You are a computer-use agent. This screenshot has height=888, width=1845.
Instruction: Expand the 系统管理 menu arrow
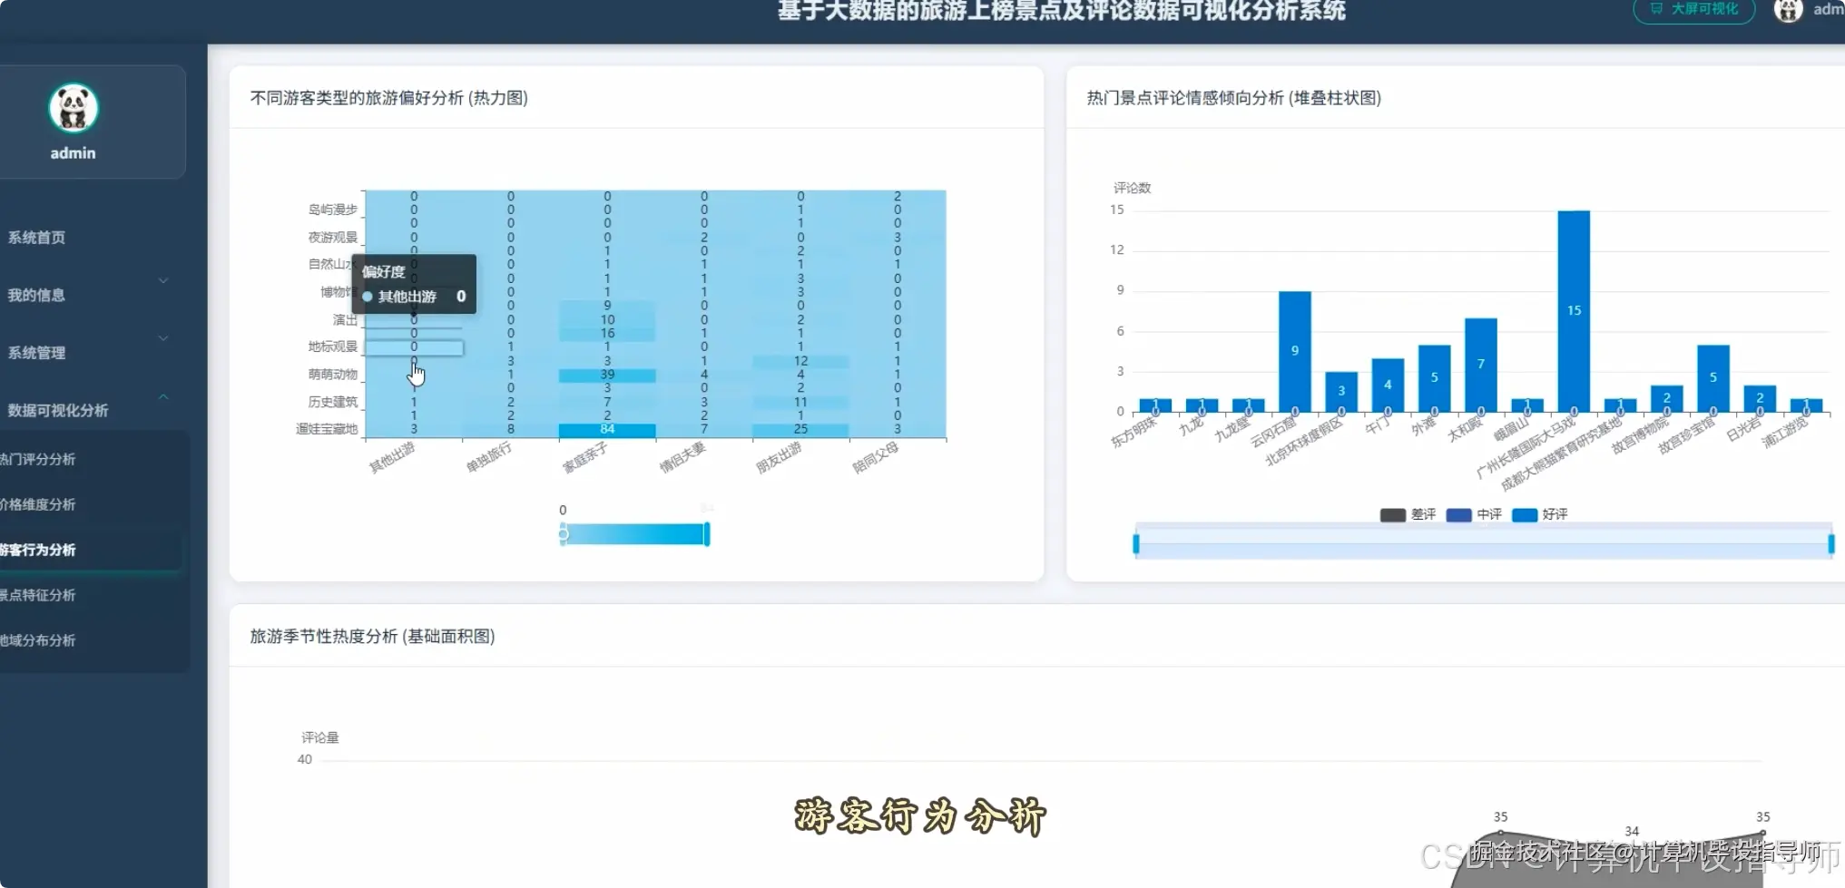163,338
